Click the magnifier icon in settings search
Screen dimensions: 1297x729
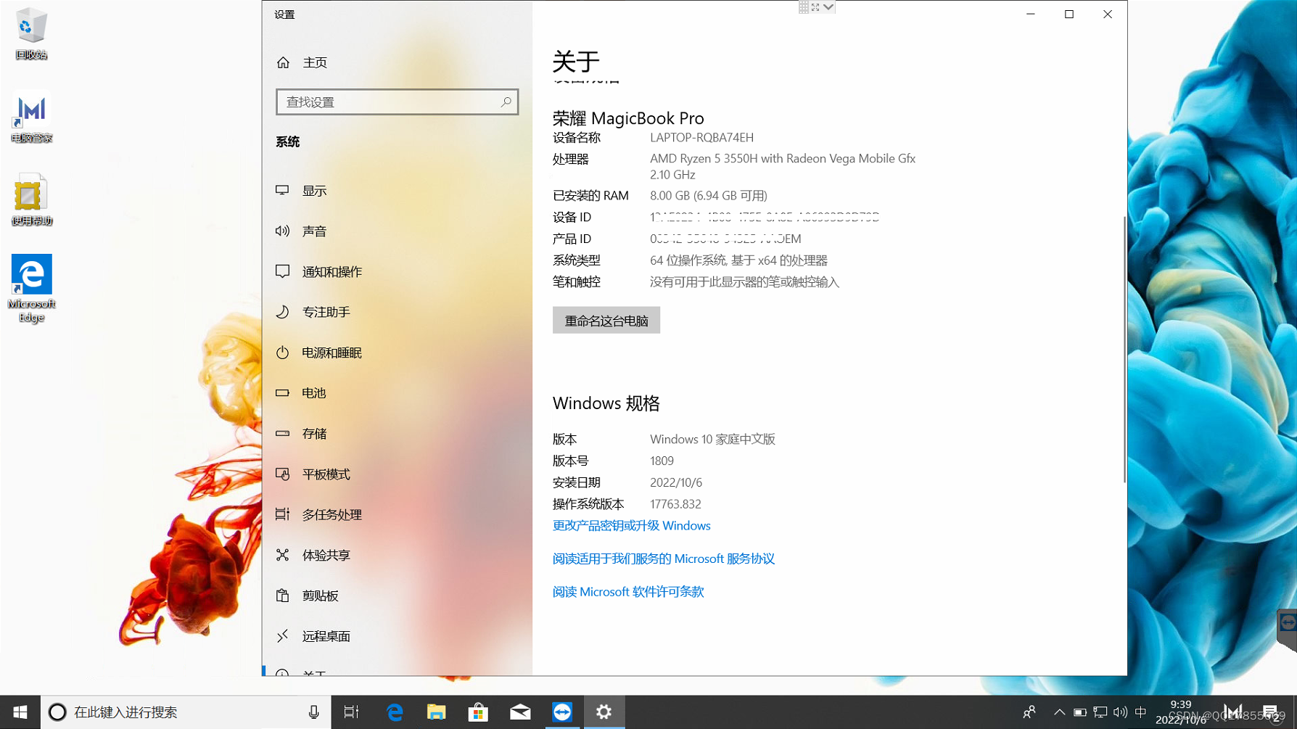(506, 102)
